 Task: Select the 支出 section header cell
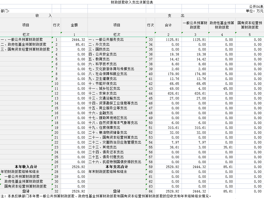tap(176, 16)
